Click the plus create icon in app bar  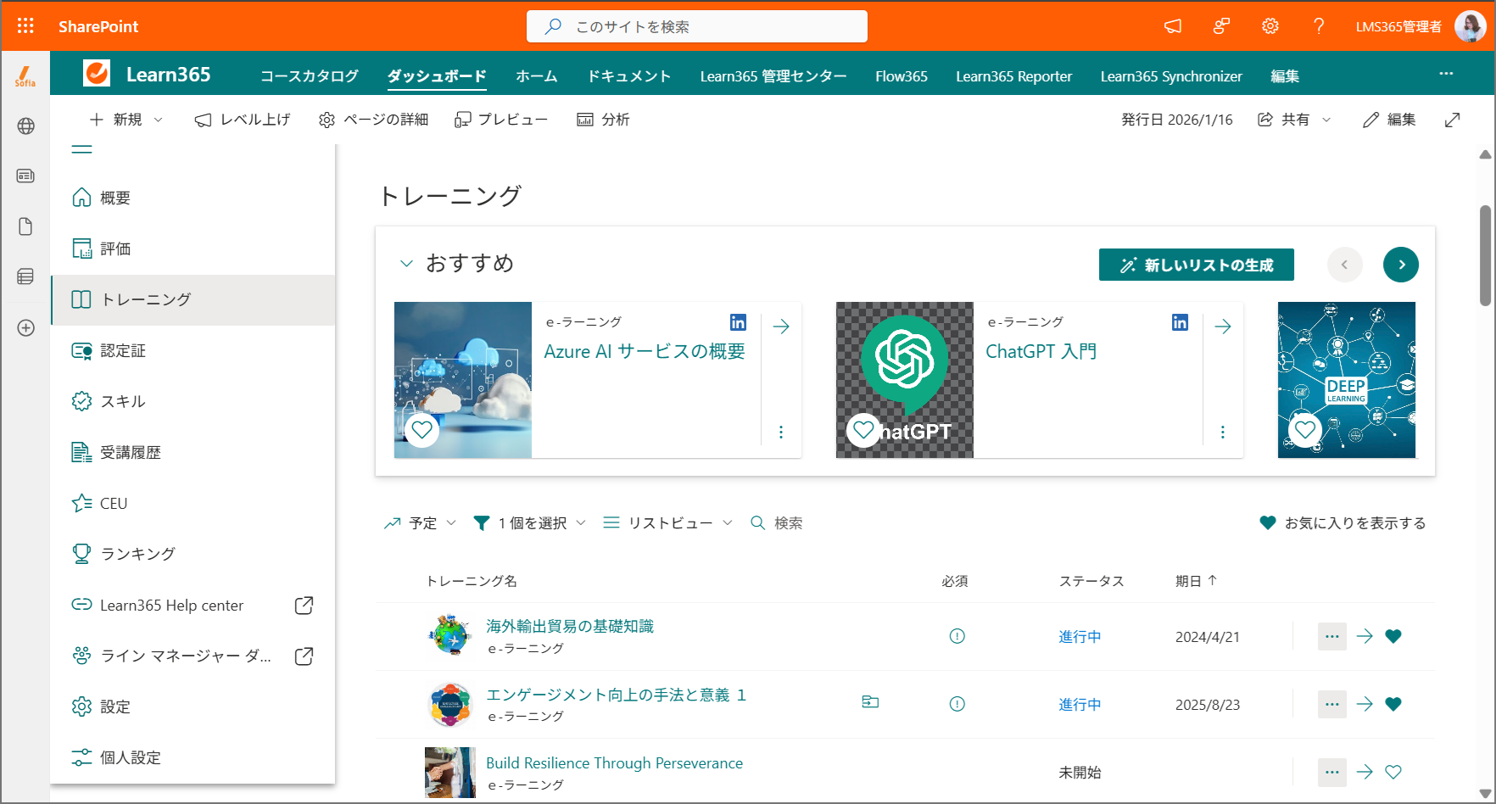coord(25,328)
